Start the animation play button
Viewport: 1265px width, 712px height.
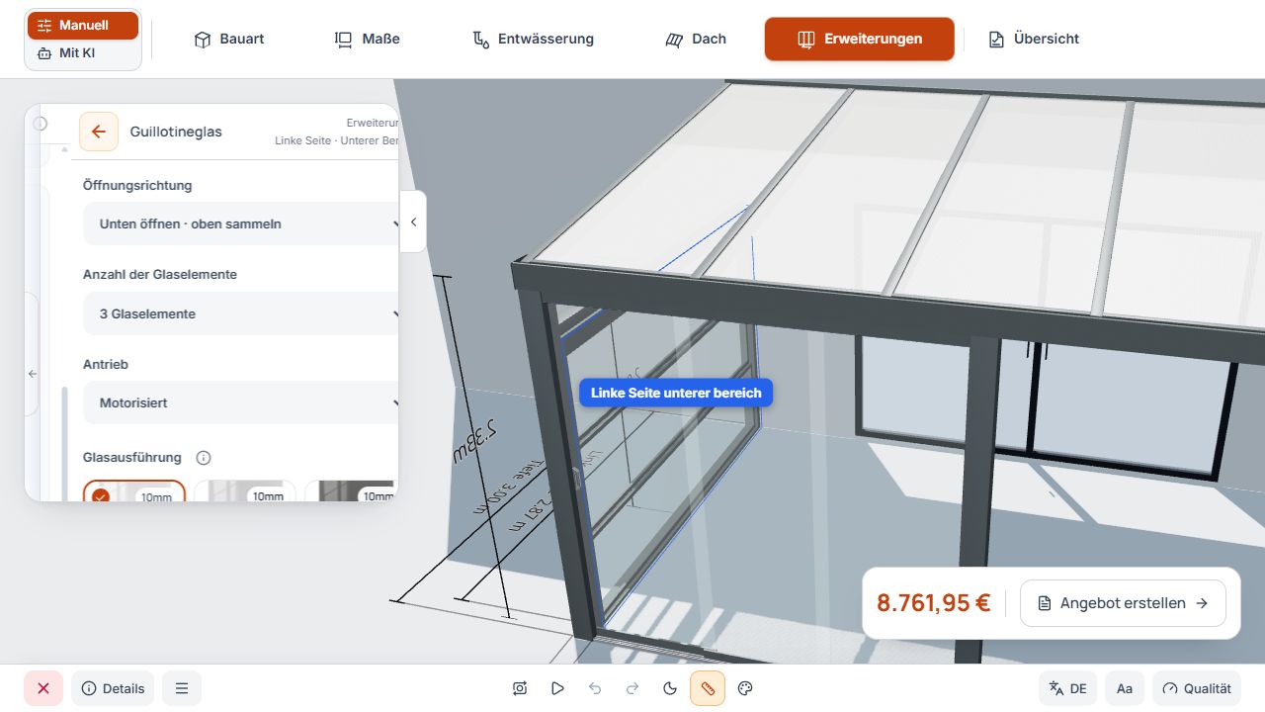coord(557,688)
